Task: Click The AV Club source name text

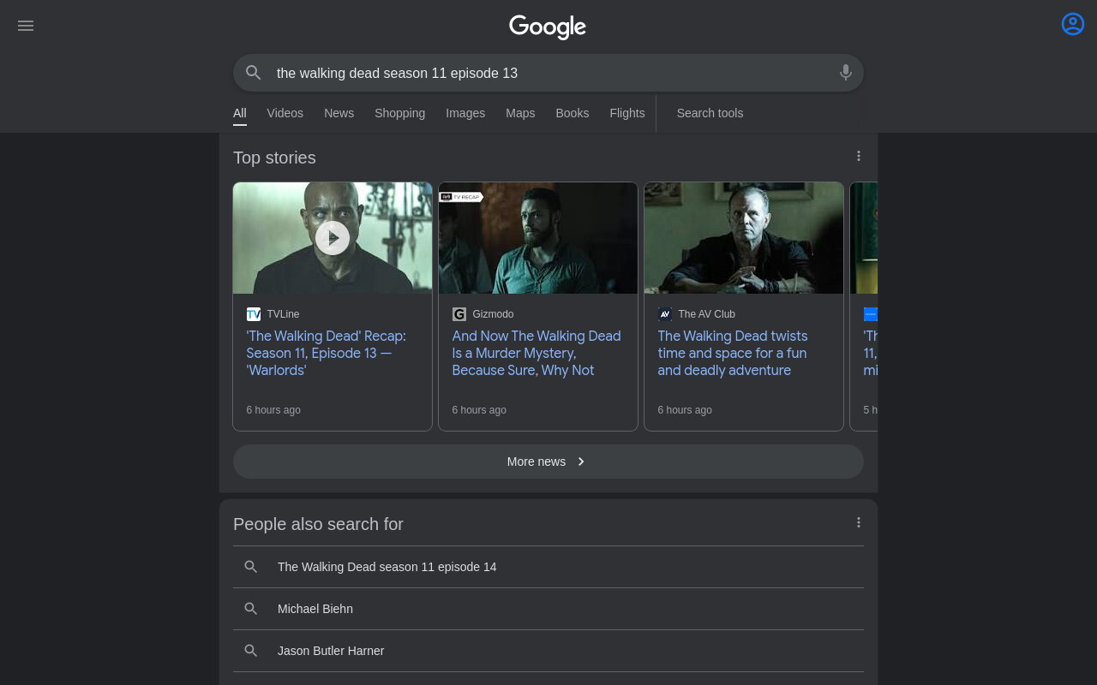Action: pyautogui.click(x=706, y=314)
